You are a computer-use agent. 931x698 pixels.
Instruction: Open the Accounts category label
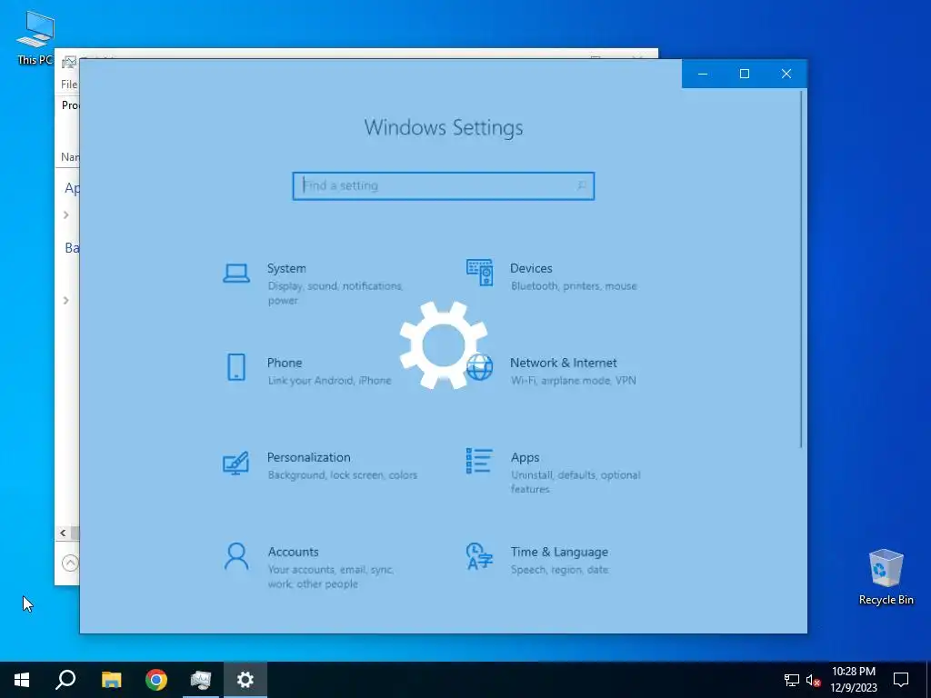pyautogui.click(x=293, y=552)
